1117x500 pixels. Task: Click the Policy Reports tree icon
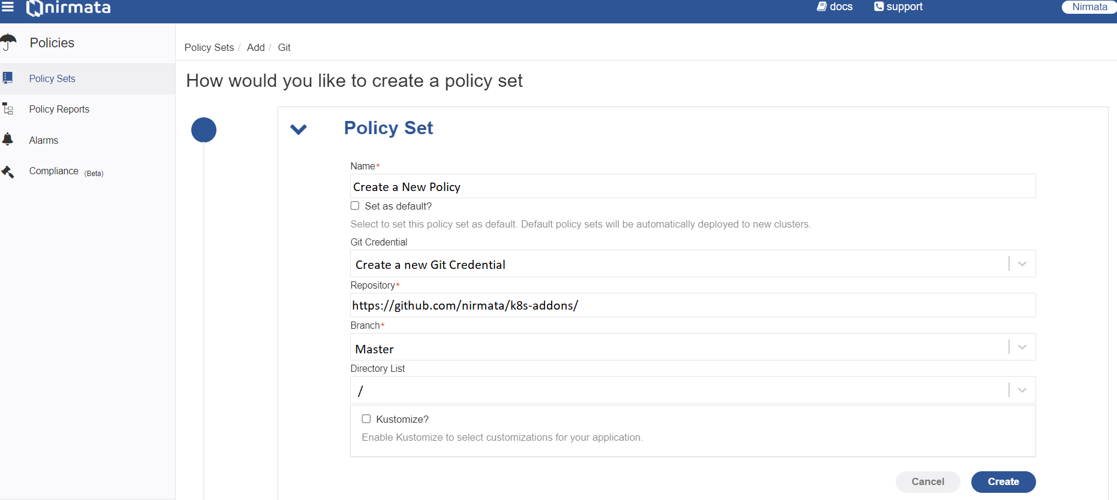coord(8,109)
